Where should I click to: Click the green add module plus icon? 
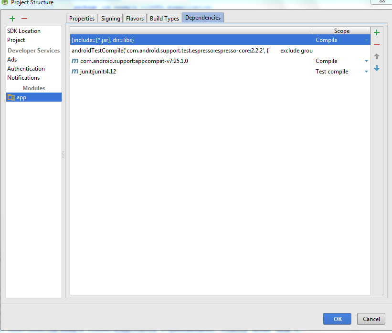pyautogui.click(x=12, y=19)
